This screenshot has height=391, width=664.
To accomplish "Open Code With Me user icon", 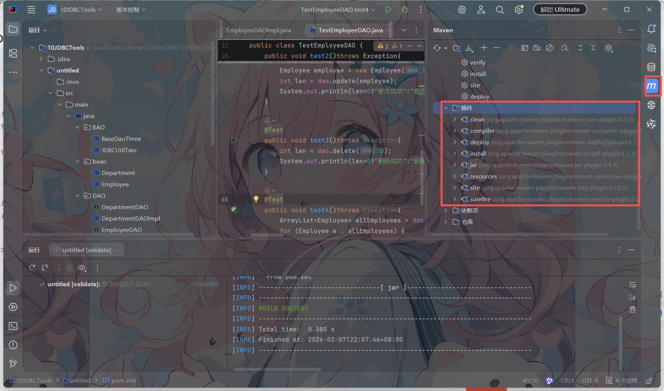I will pos(481,10).
